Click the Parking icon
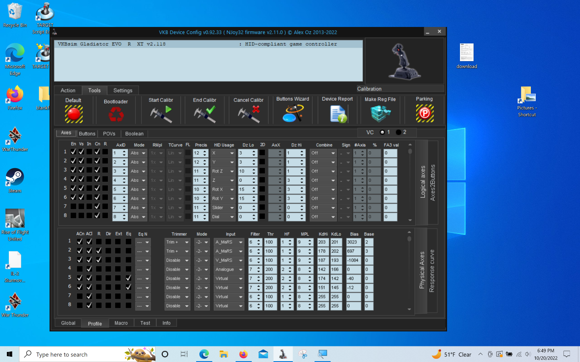This screenshot has width=580, height=362. [x=425, y=113]
